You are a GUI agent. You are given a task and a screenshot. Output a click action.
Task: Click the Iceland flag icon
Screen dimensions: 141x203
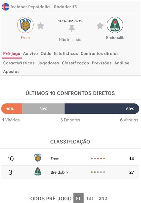pos(6,7)
